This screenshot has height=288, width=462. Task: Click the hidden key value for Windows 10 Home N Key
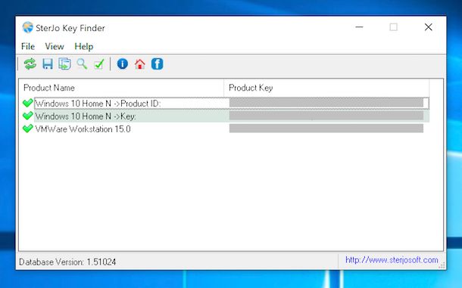(326, 116)
